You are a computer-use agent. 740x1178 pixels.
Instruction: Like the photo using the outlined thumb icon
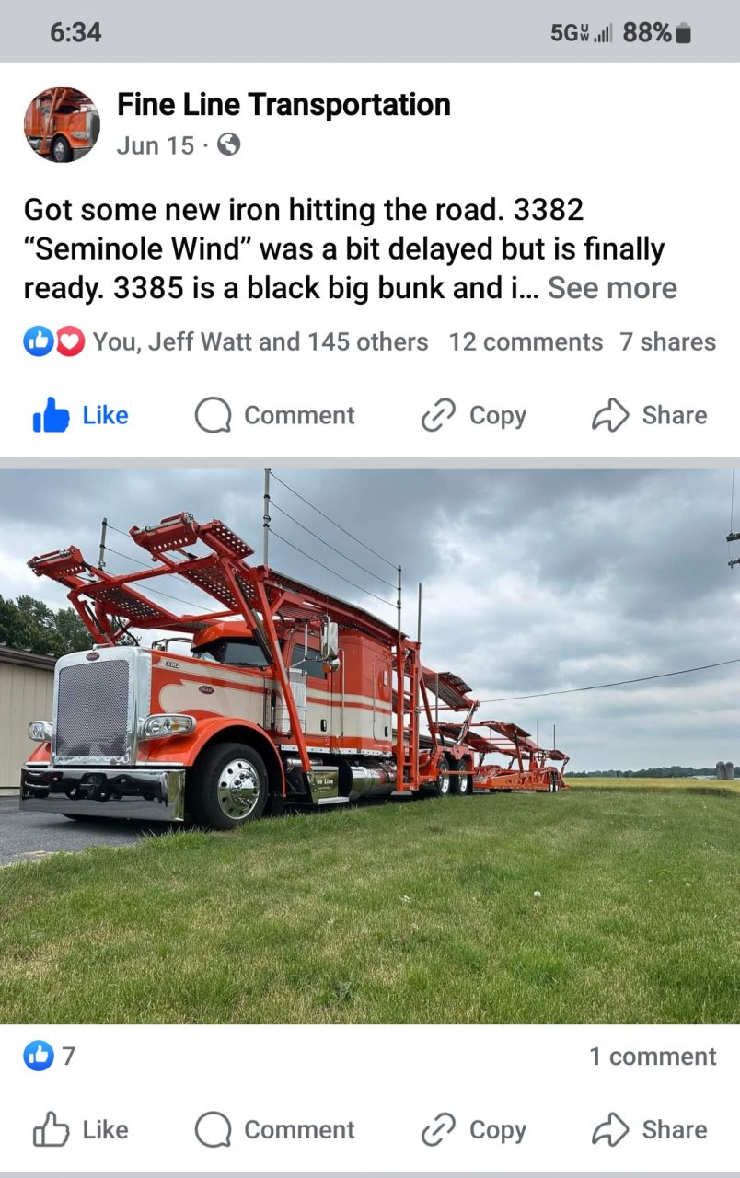click(51, 1129)
